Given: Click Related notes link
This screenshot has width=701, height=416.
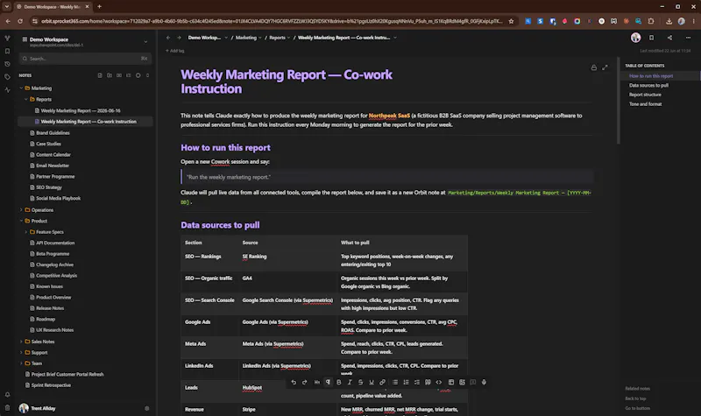Looking at the screenshot, I should click(638, 389).
